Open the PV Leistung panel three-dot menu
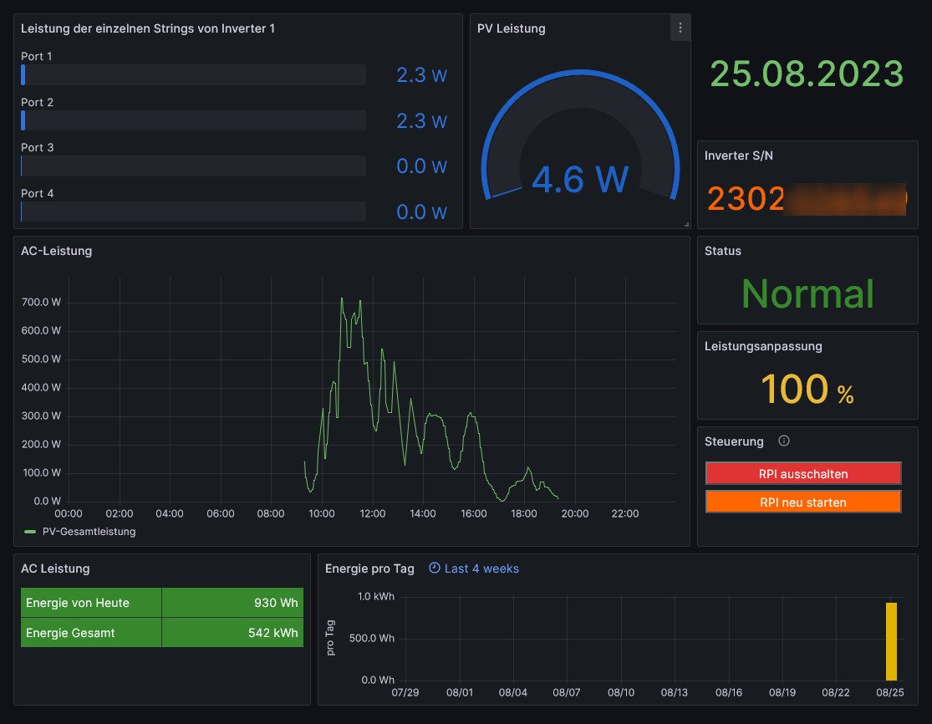The height and width of the screenshot is (724, 932). (x=680, y=28)
